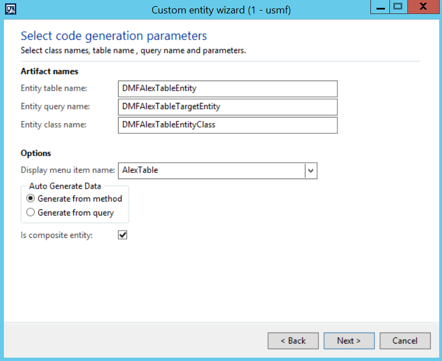This screenshot has width=442, height=361.
Task: Focus the Entity query name field
Action: (x=228, y=106)
